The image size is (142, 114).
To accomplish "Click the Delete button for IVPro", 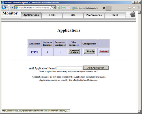I will [x=104, y=52].
